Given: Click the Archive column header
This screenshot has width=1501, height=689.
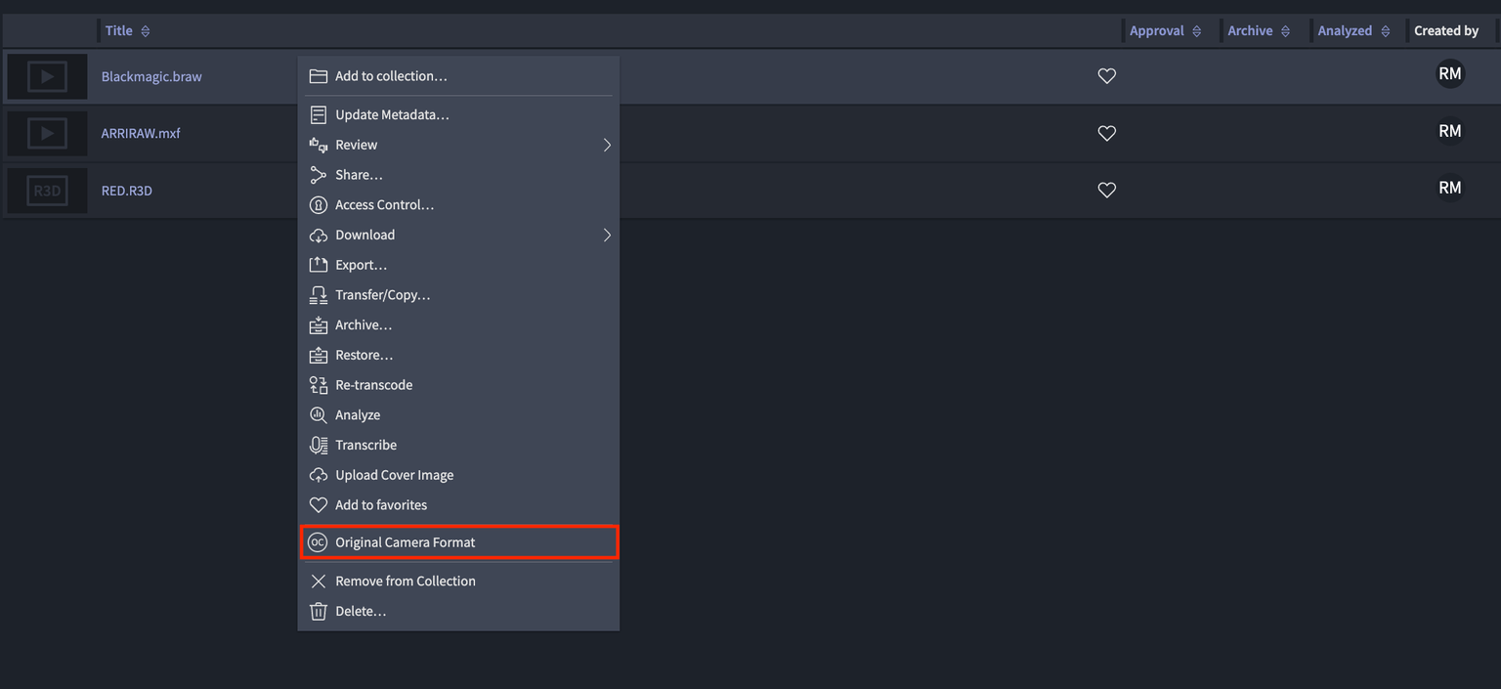Looking at the screenshot, I should [x=1250, y=31].
